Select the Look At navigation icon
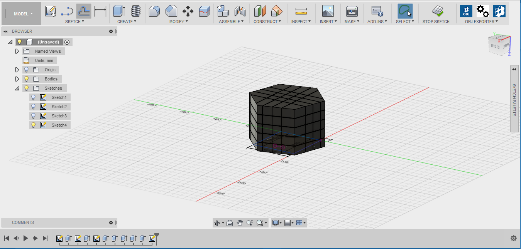The width and height of the screenshot is (521, 249). coord(230,223)
